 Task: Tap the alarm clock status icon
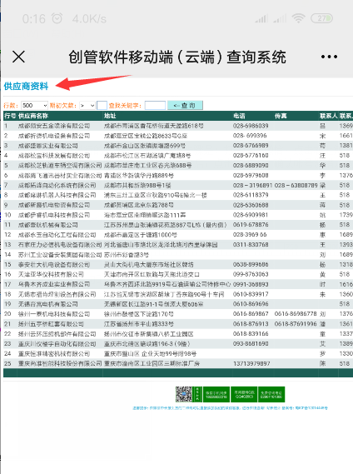[57, 18]
